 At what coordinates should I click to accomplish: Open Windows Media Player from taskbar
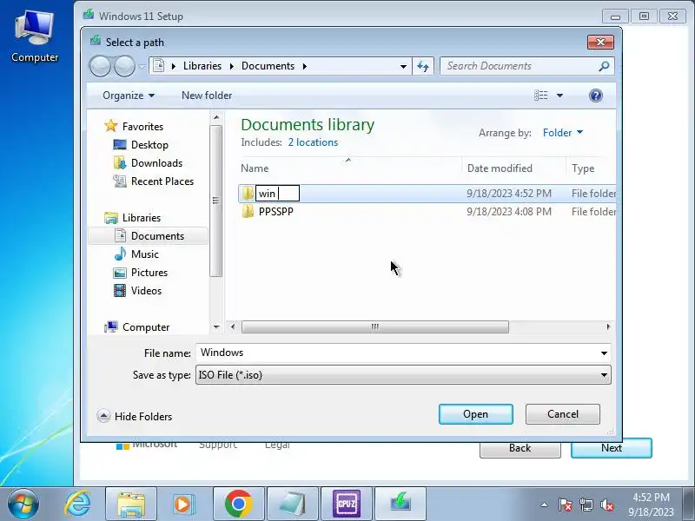(184, 504)
